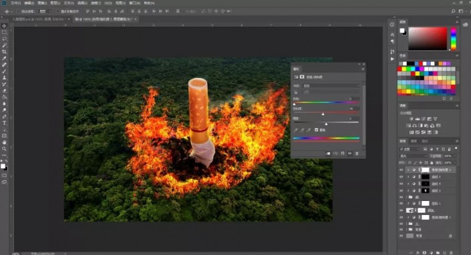This screenshot has height=255, width=471.
Task: Select the top layer's white mask thumbnail
Action: pos(426,170)
